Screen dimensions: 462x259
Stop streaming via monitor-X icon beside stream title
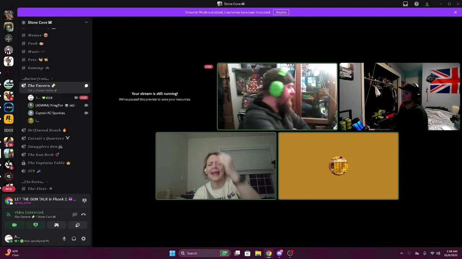point(84,200)
